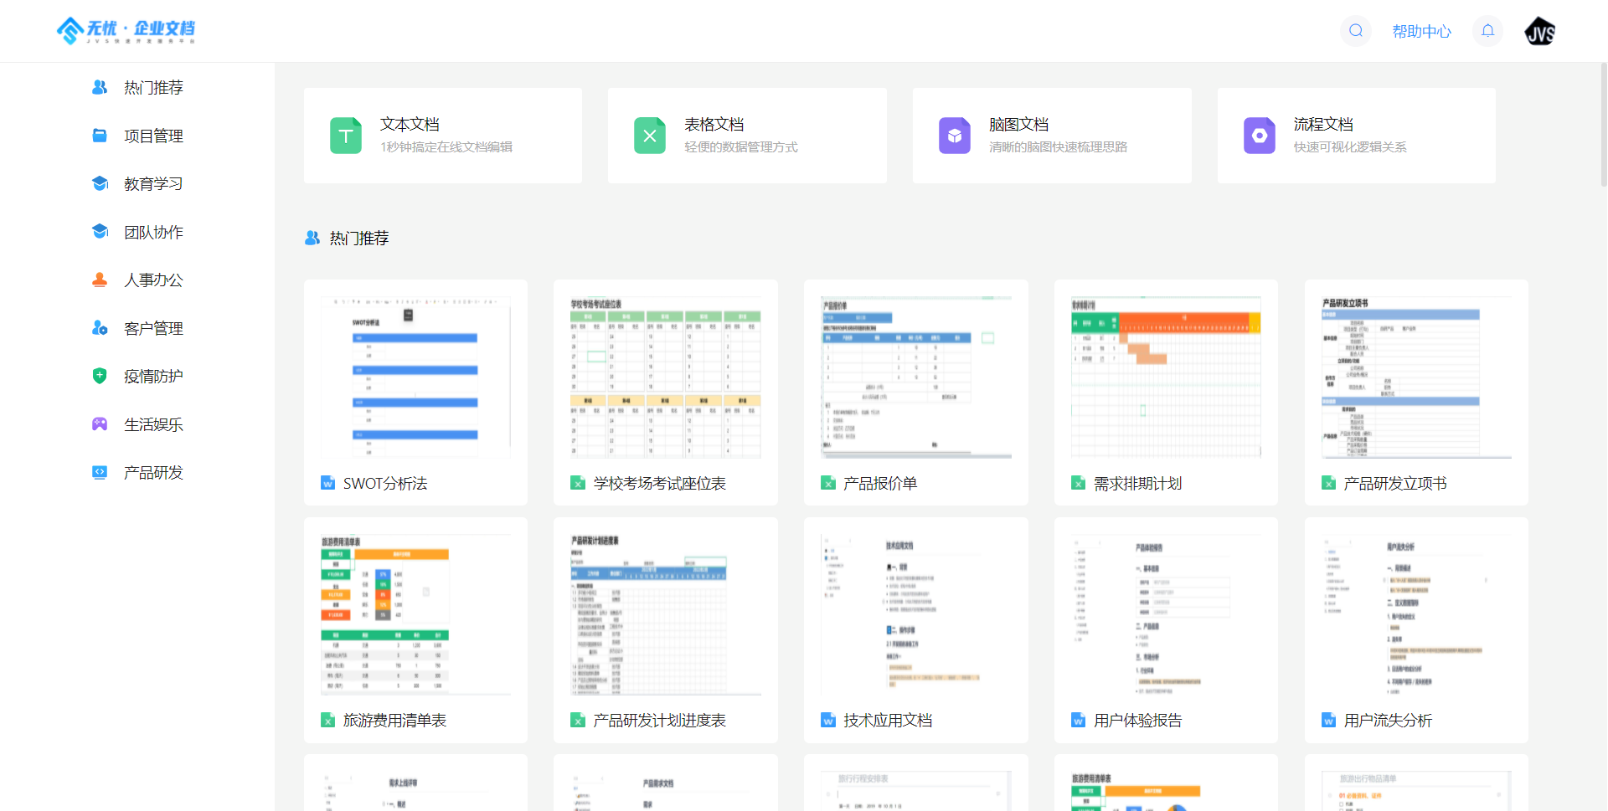
Task: Click the sheet icon beside 产品研发立项书
Action: coord(1329,483)
